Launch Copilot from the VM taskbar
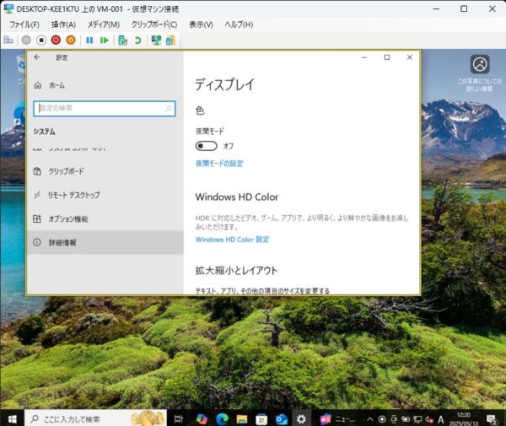The image size is (506, 426). click(202, 419)
